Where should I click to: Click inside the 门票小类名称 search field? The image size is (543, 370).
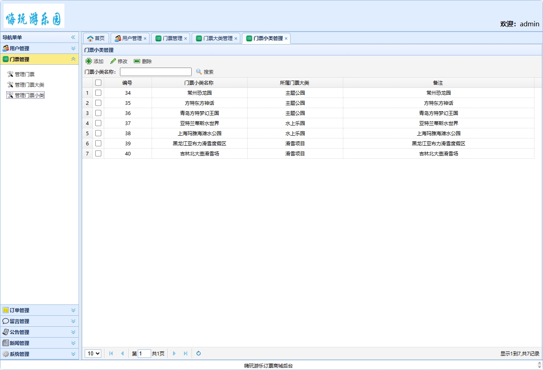pos(156,72)
